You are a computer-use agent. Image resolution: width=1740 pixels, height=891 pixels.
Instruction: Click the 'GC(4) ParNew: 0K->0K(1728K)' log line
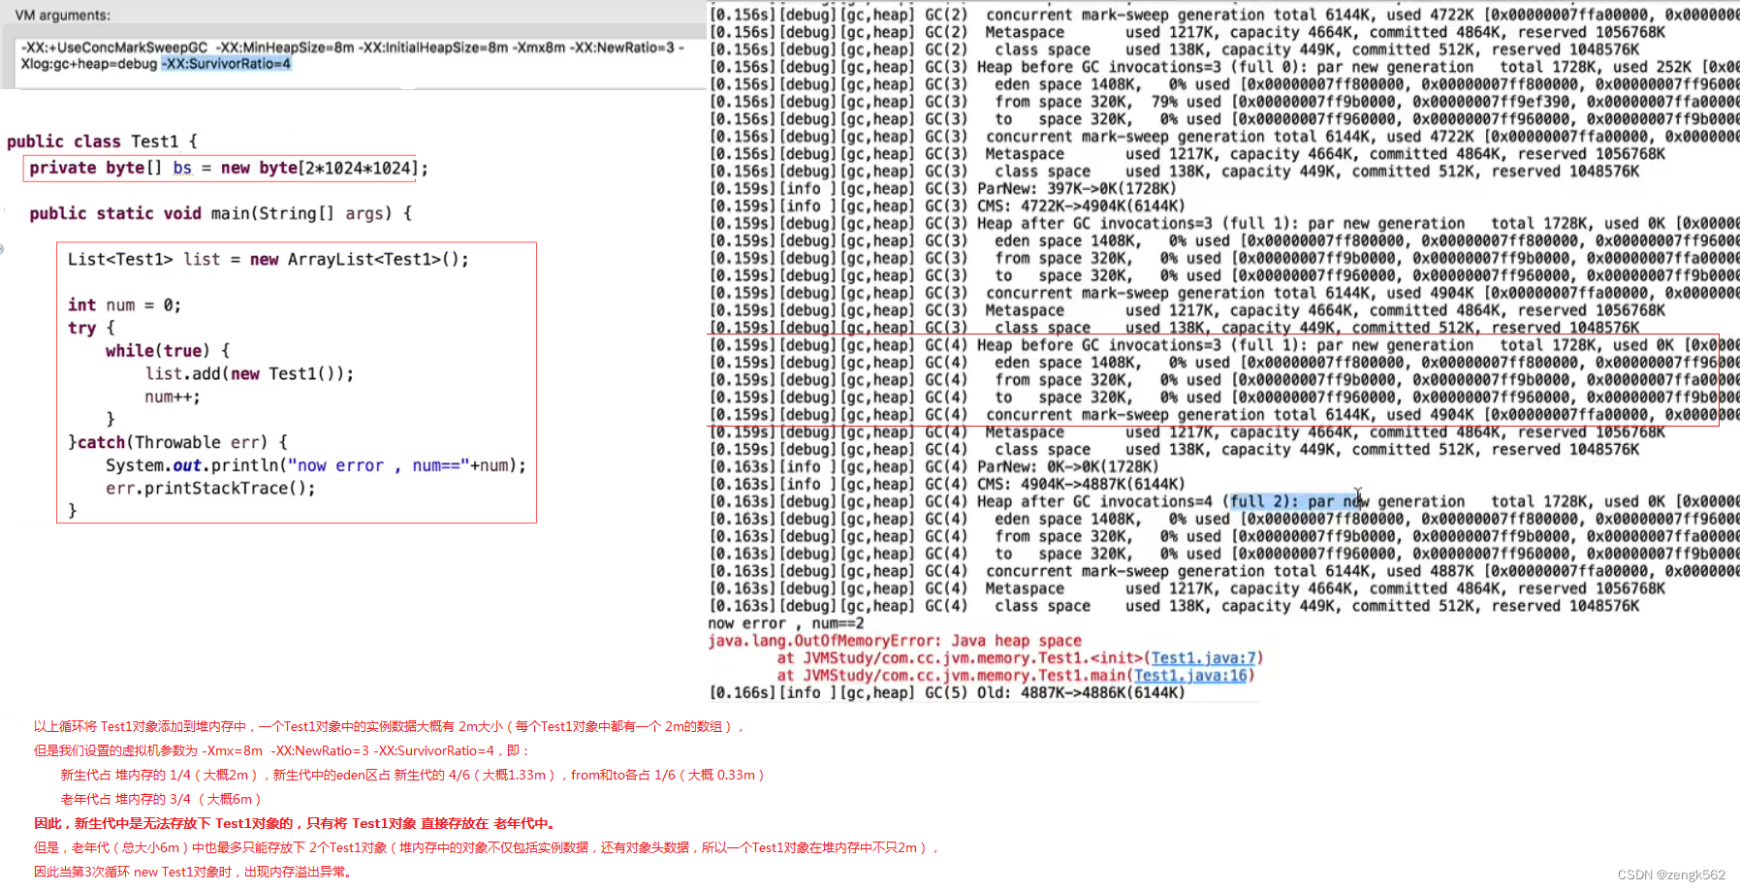(x=933, y=467)
